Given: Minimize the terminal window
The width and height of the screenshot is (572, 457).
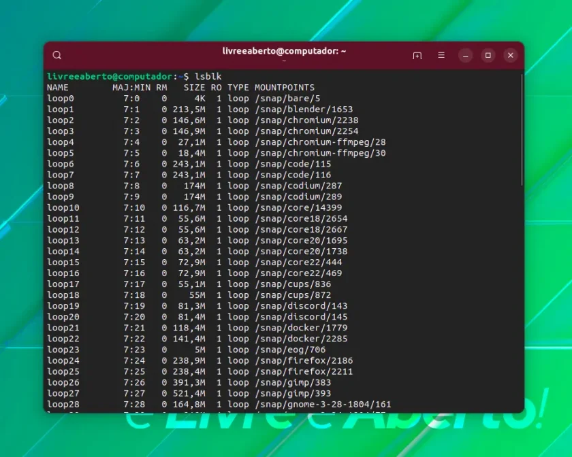Looking at the screenshot, I should tap(466, 55).
